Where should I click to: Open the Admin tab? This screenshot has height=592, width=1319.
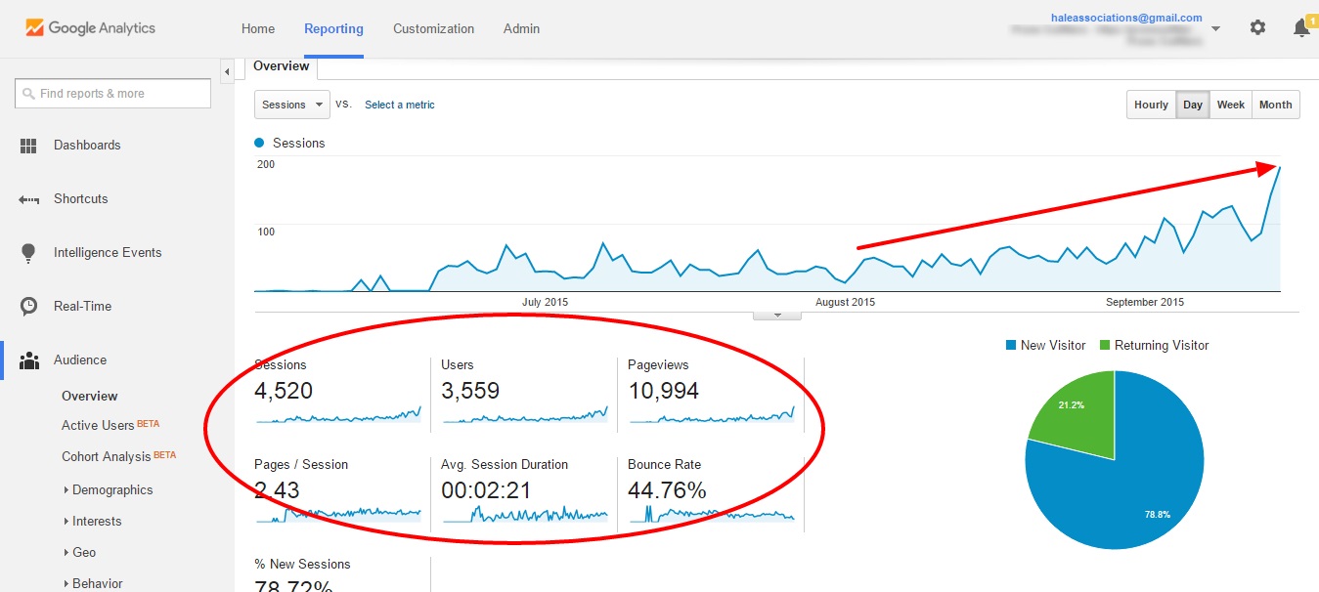point(521,28)
